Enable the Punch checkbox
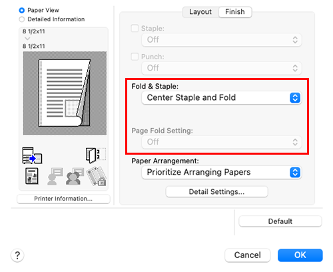This screenshot has height=272, width=333. [x=135, y=57]
